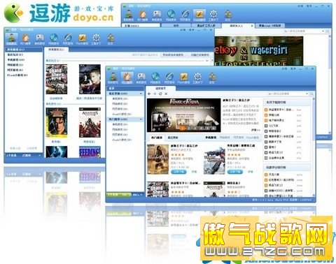Click the magnifier search icon in front window

[311, 94]
